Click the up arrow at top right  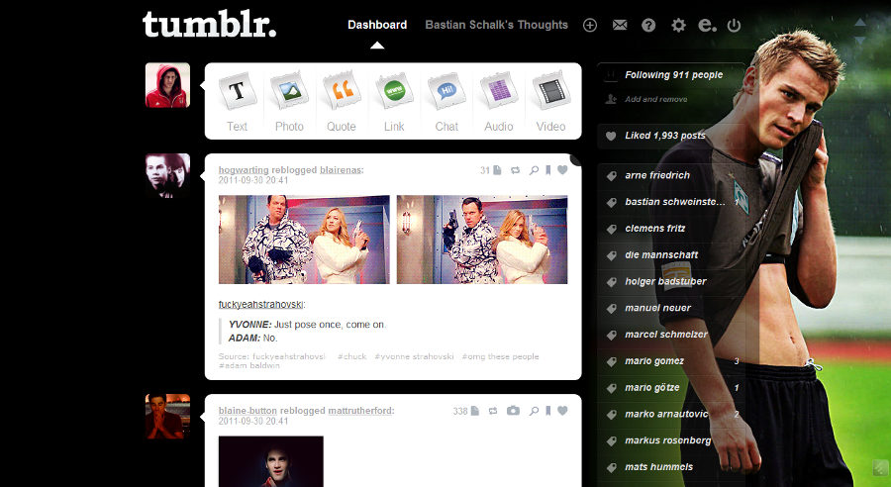click(x=860, y=23)
